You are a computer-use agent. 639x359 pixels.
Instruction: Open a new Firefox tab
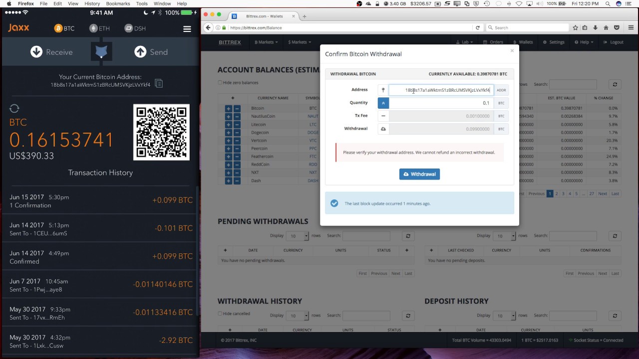pyautogui.click(x=304, y=16)
